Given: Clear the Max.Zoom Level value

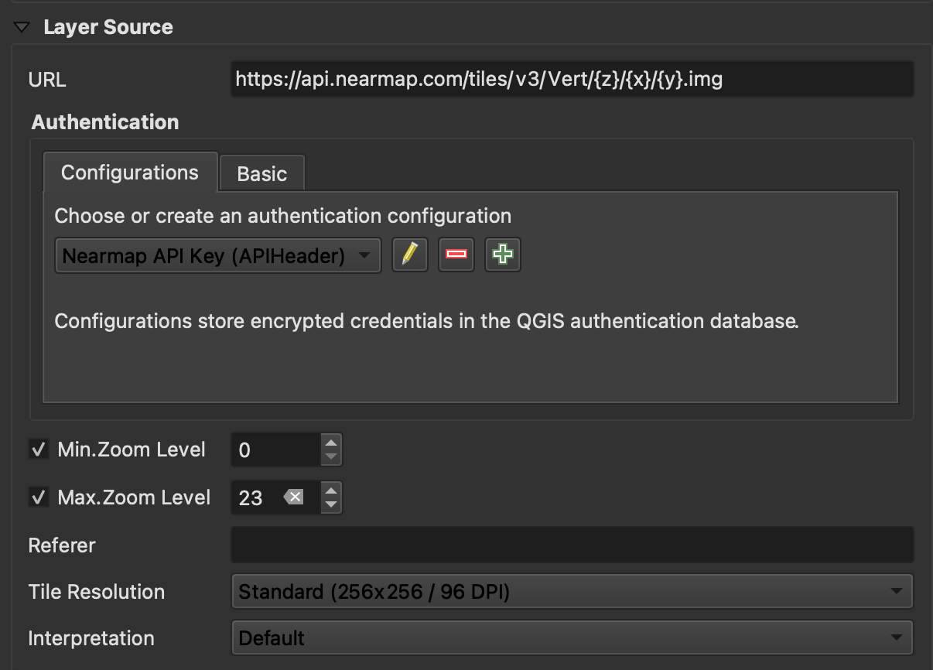Looking at the screenshot, I should click(292, 497).
